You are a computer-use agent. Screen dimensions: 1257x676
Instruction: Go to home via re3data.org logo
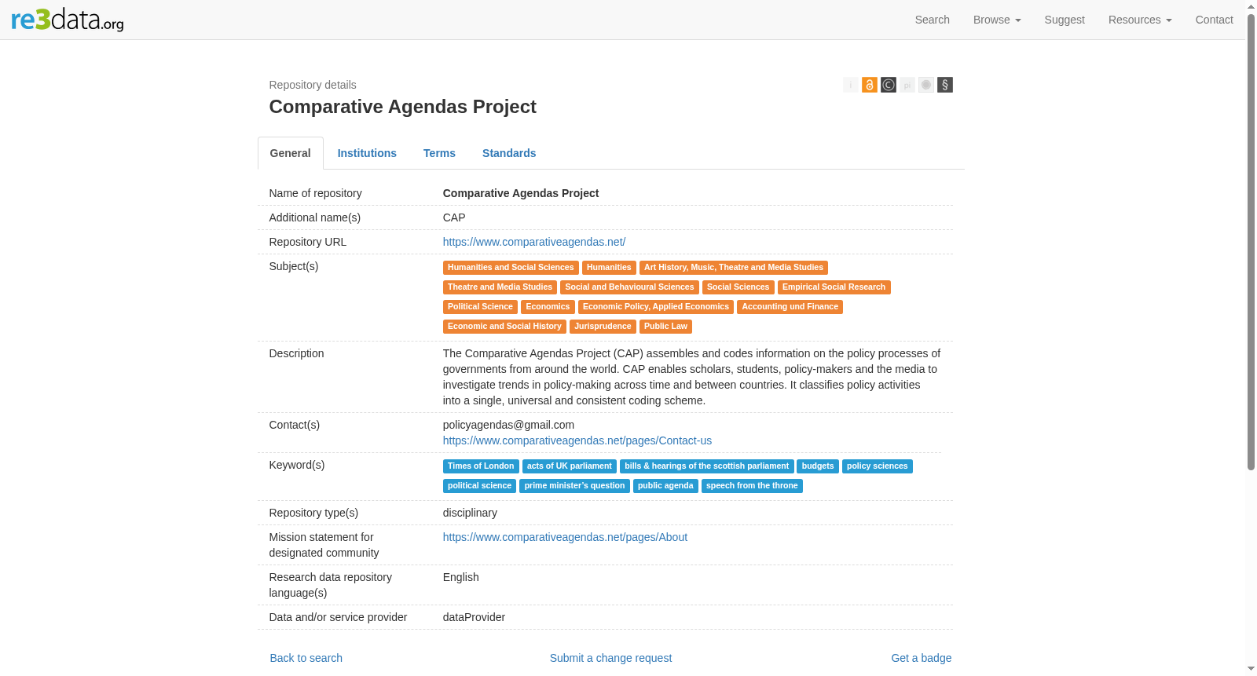[x=68, y=20]
